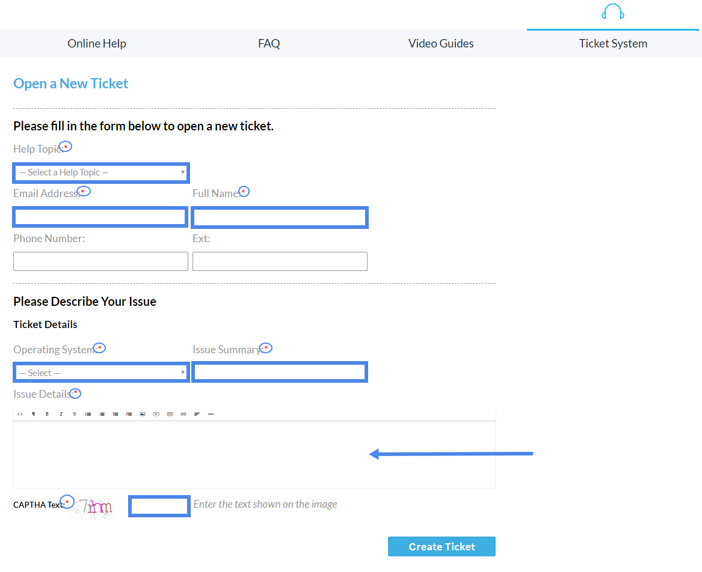
Task: Apply strikethrough formatting in editor
Action: coord(75,414)
